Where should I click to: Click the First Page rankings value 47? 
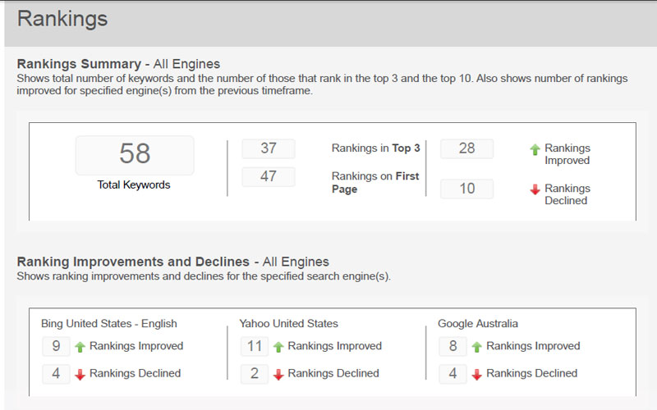(269, 176)
